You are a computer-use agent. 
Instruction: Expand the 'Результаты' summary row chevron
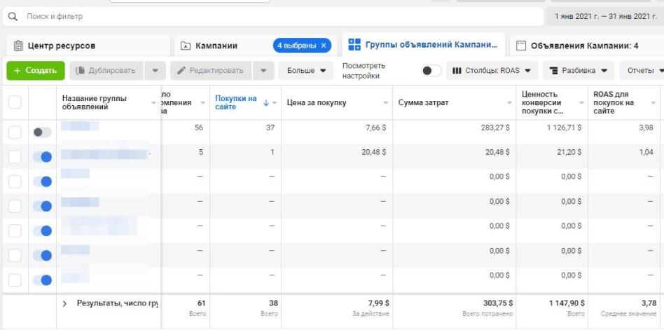pos(65,303)
